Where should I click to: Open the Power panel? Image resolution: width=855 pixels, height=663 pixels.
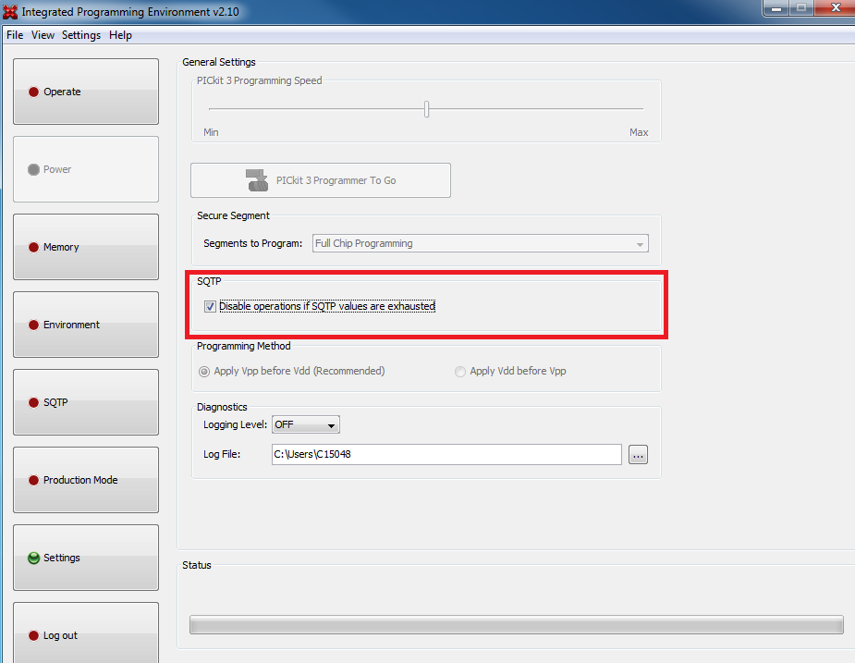85,169
